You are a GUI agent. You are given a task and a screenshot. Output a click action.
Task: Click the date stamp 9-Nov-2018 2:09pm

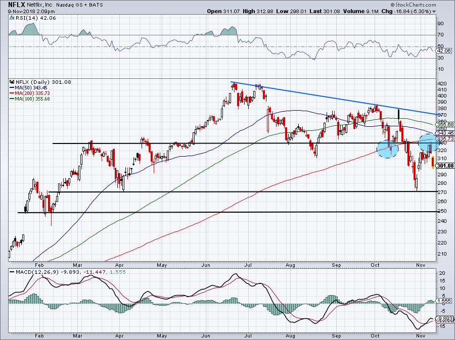(31, 12)
